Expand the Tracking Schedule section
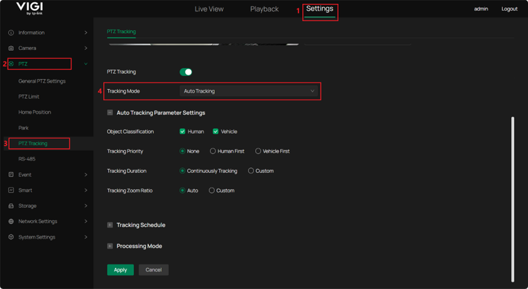Screen dimensions: 528x289 pyautogui.click(x=110, y=225)
